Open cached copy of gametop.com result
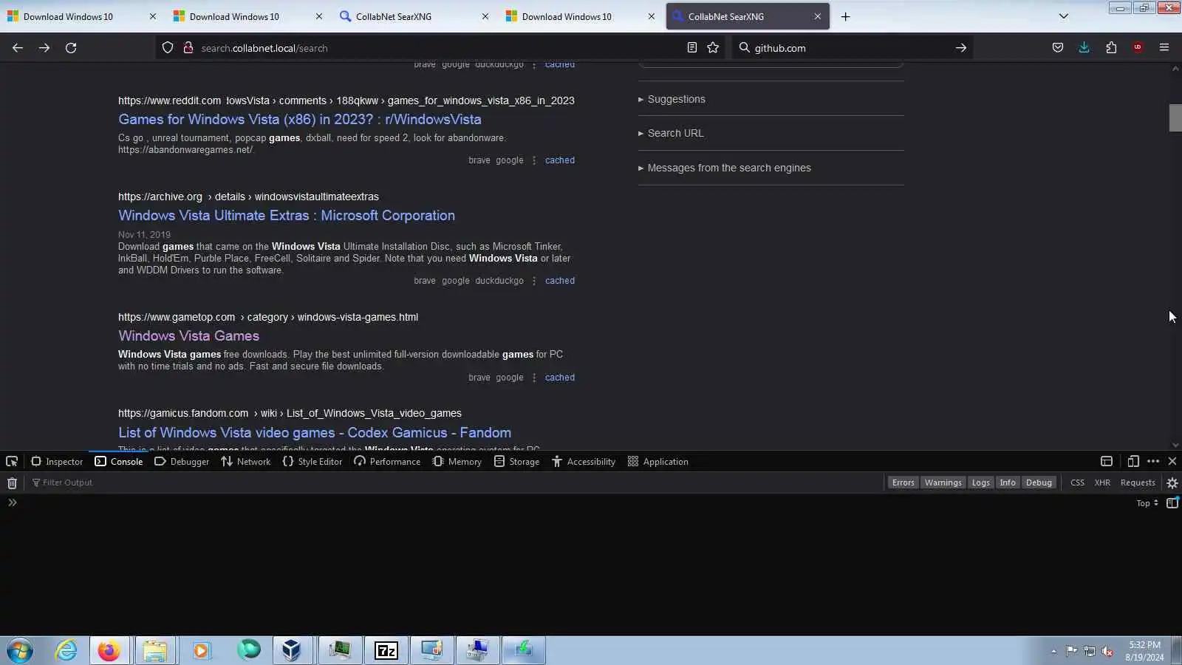The image size is (1182, 665). 560,378
